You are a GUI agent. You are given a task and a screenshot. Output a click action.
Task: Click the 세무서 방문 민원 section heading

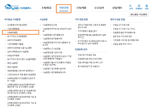117,19
